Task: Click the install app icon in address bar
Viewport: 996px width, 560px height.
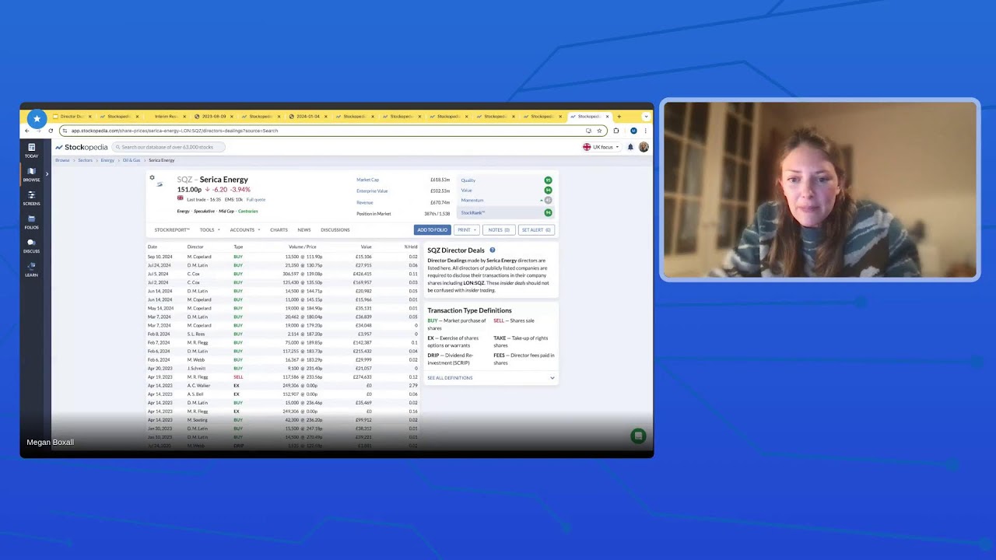Action: click(588, 131)
